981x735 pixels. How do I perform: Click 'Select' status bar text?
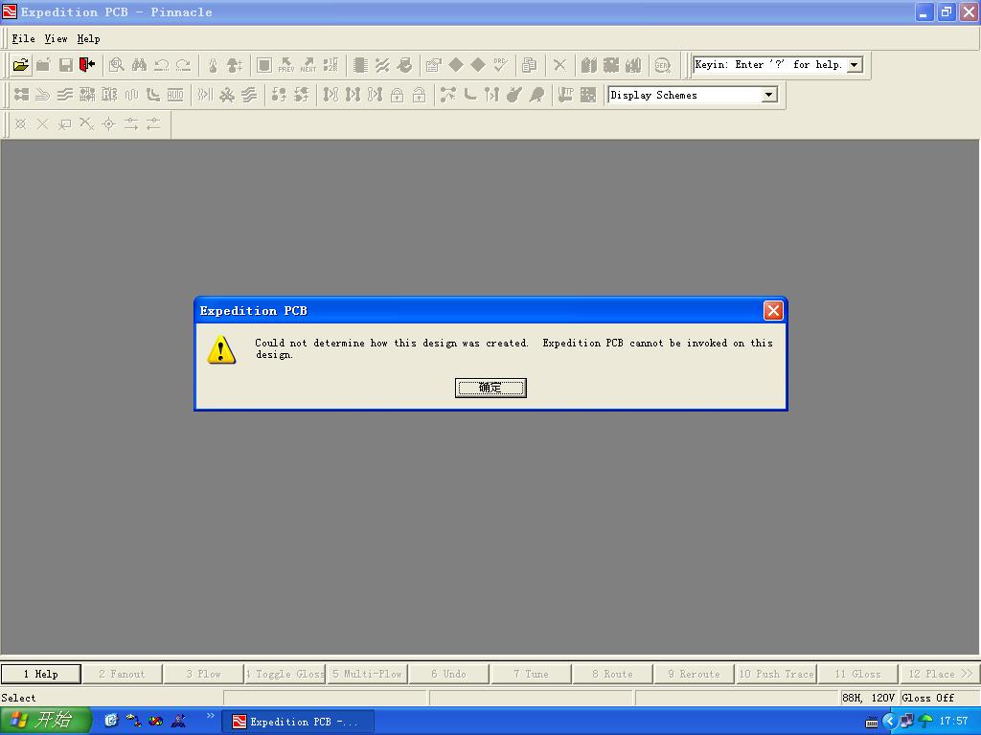tap(18, 698)
